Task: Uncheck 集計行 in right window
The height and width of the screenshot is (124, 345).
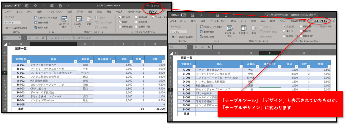Action: (285, 31)
